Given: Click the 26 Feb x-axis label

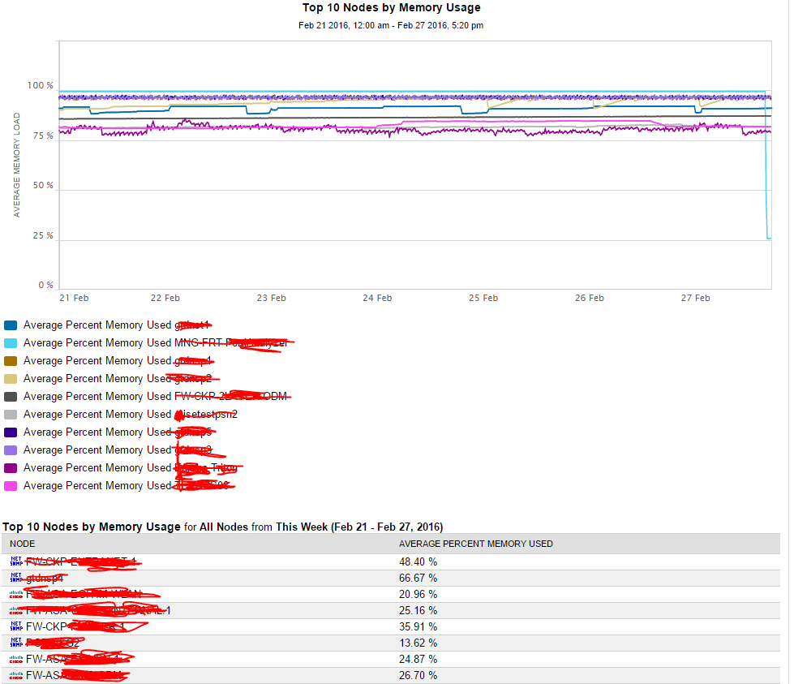Looking at the screenshot, I should 590,298.
